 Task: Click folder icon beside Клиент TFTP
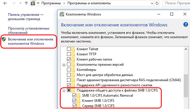tap(73, 54)
